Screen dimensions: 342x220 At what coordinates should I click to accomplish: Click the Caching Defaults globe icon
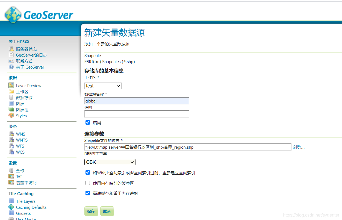pyautogui.click(x=11, y=207)
